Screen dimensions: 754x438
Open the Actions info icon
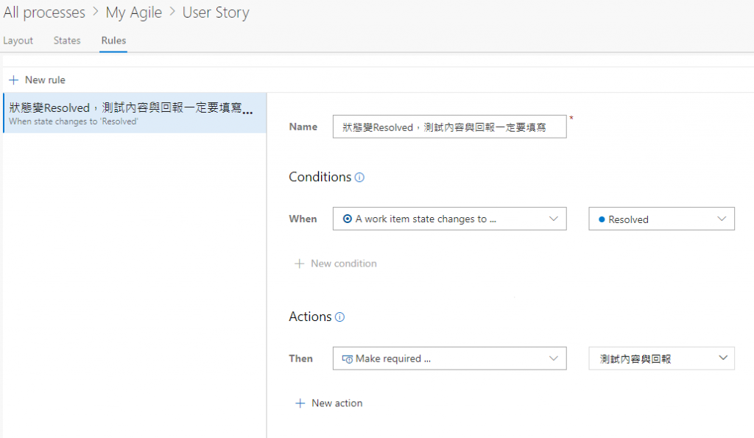[x=340, y=317]
